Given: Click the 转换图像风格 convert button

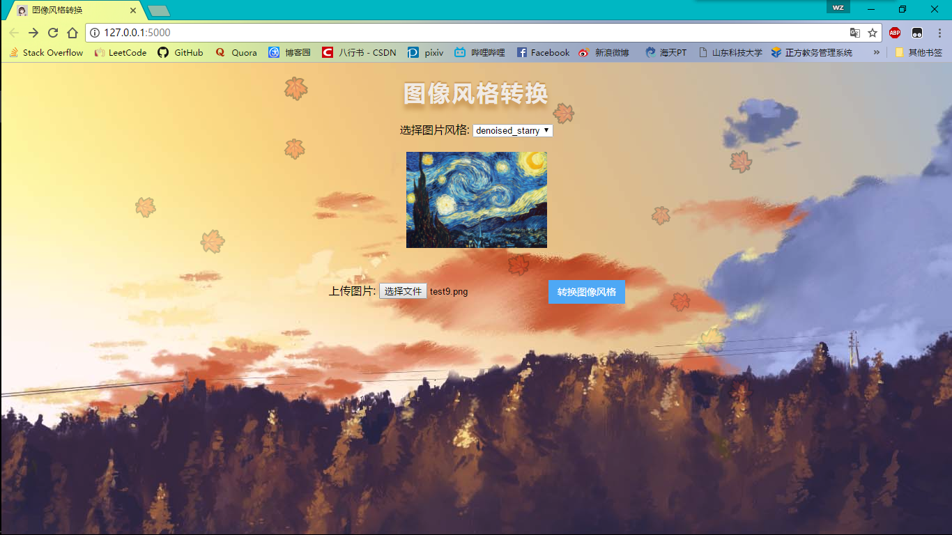Looking at the screenshot, I should 587,292.
